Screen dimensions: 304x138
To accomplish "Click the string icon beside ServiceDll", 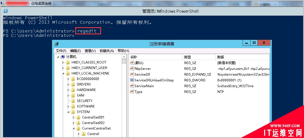I will point(132,74).
